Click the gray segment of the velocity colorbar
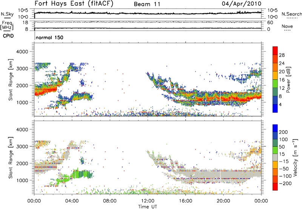 coord(275,158)
